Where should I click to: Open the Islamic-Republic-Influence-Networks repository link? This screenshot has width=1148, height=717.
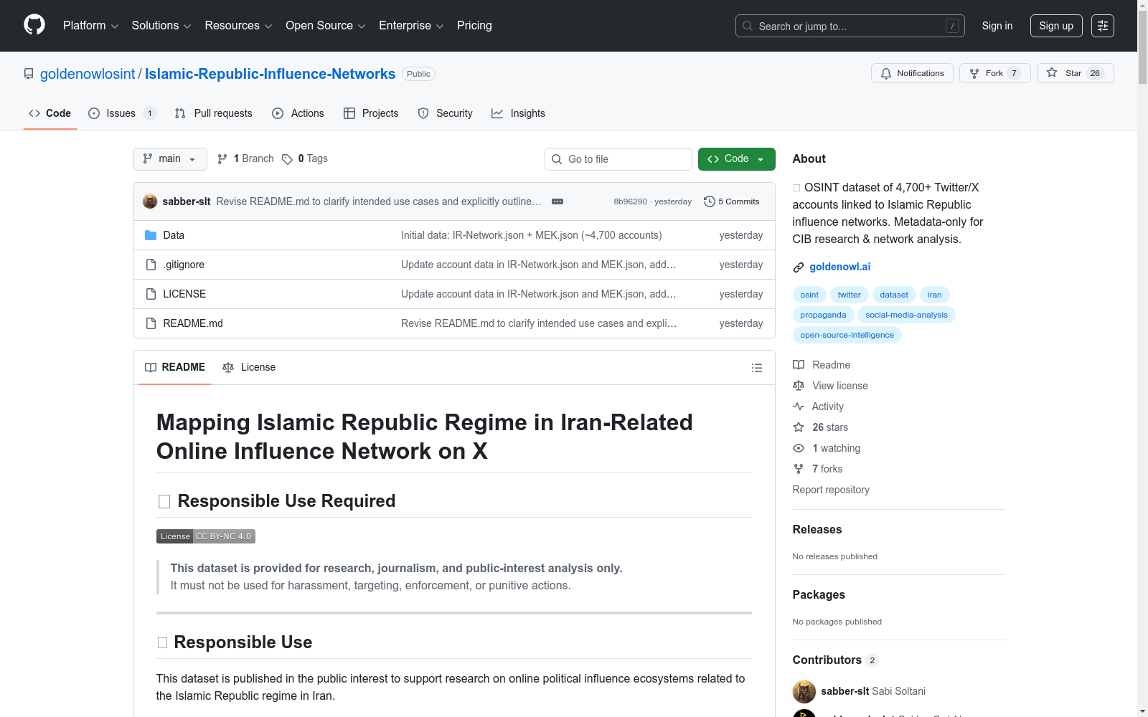(x=270, y=74)
